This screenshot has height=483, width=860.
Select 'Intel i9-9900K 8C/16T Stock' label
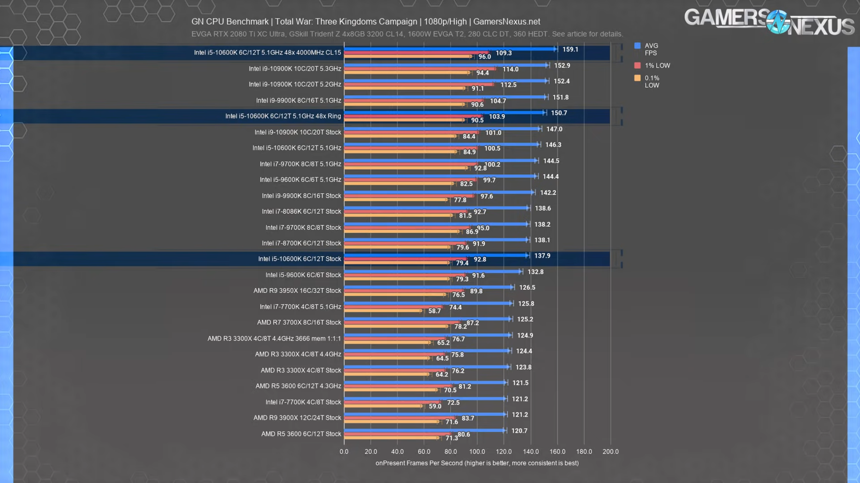pos(301,196)
